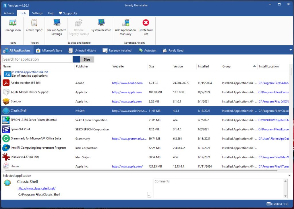294x209 pixels.
Task: Click the Comments box down scroll arrow
Action: tap(285, 196)
